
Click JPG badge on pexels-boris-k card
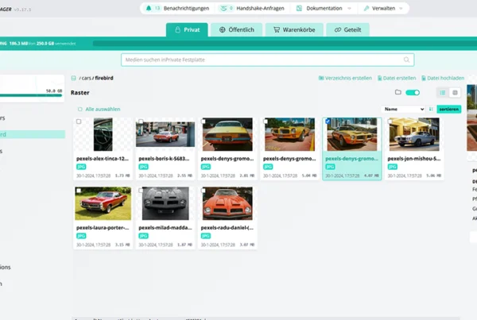tap(144, 167)
